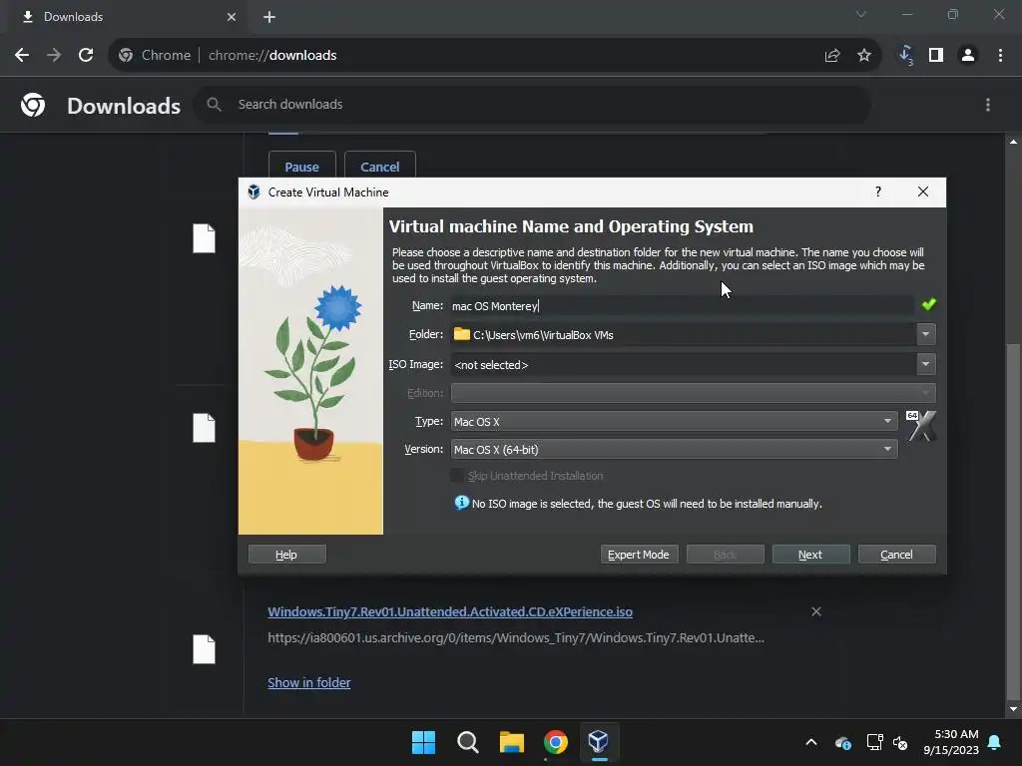
Task: Click the Downloads page scrollbar thumb
Action: 1013,521
